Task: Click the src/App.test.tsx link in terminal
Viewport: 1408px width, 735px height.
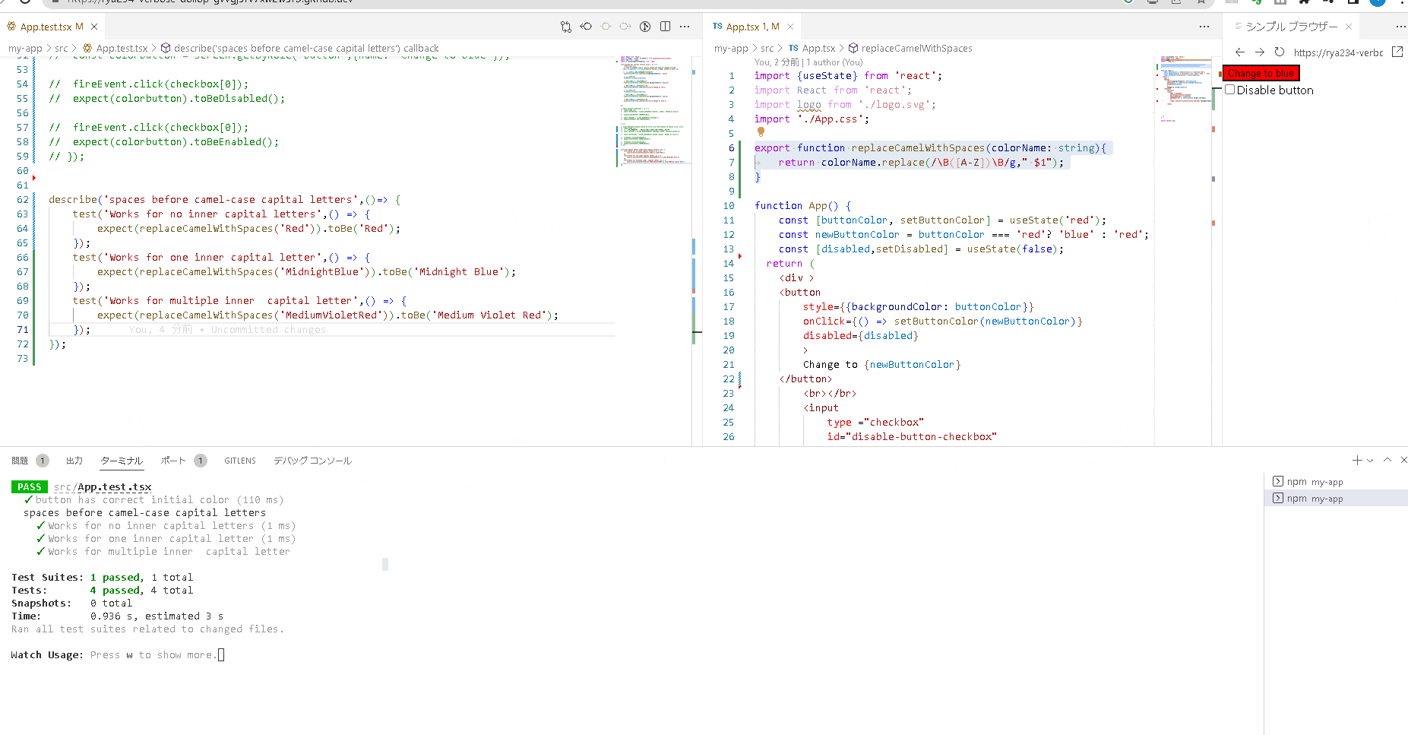Action: 103,487
